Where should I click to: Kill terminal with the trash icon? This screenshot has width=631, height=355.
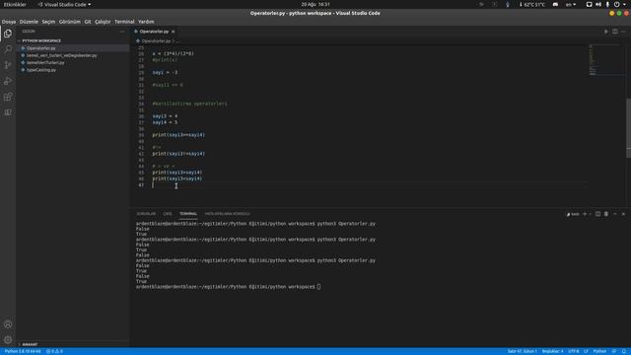coord(606,214)
